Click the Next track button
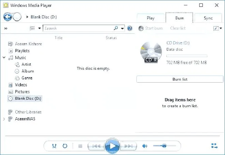 (128, 146)
